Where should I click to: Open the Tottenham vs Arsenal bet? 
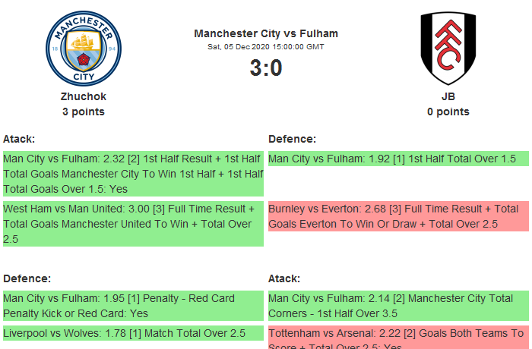[x=398, y=338]
